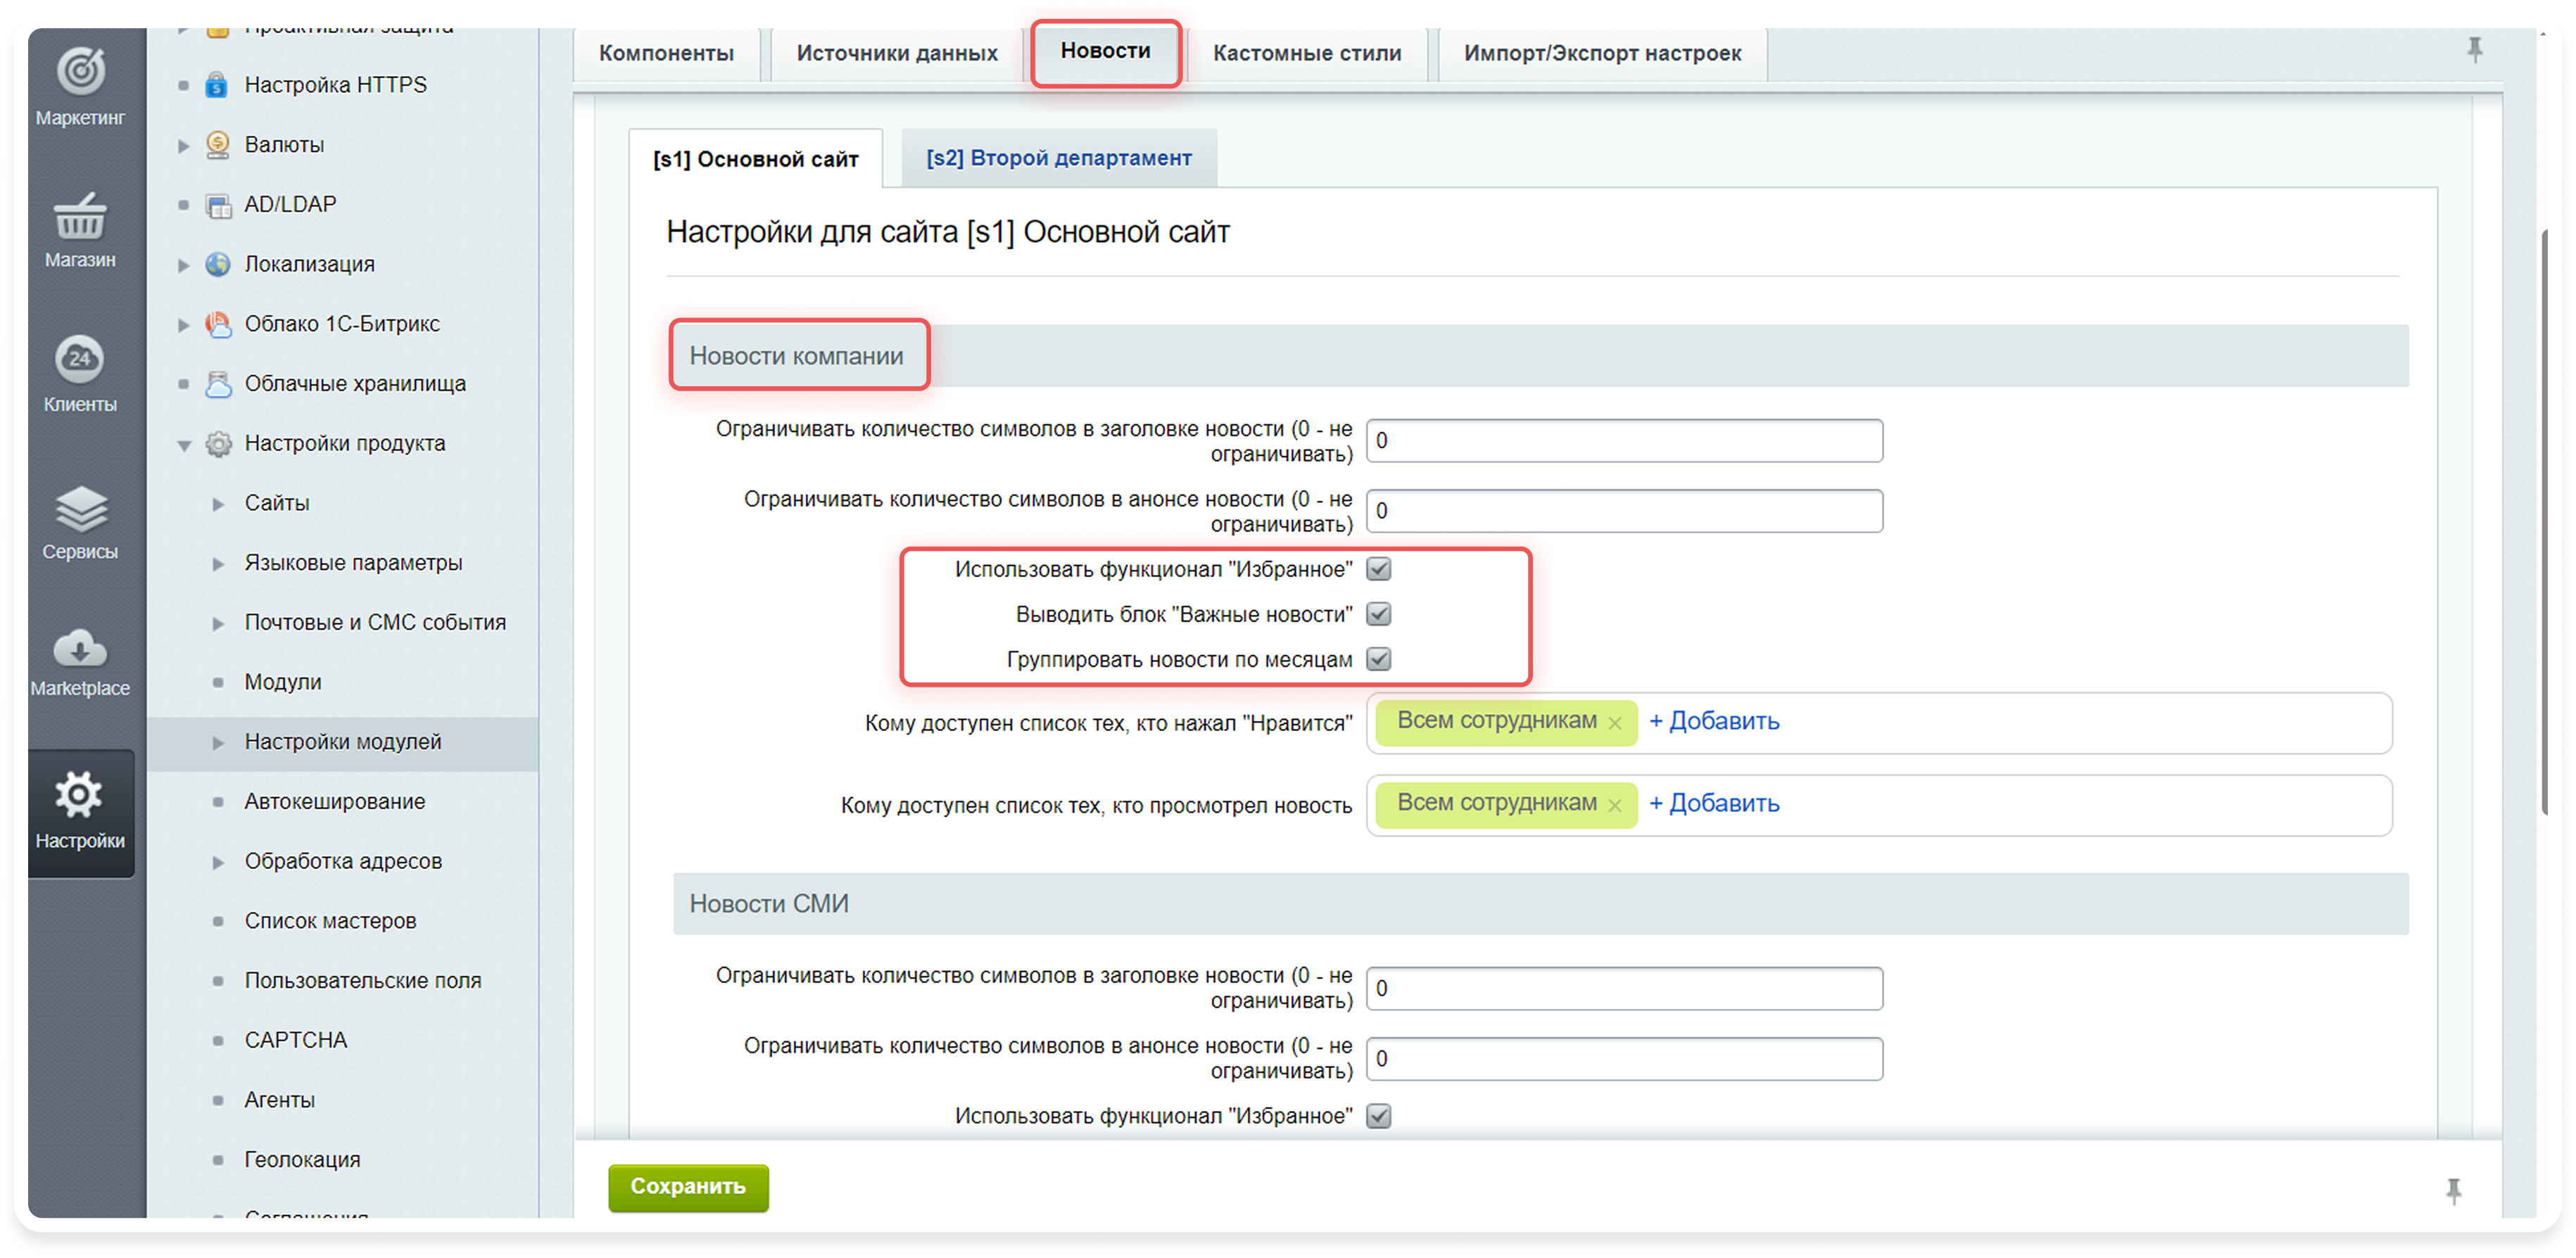Click the Клиенты 24 icon
Screen dimensions: 2576x1258
point(80,359)
